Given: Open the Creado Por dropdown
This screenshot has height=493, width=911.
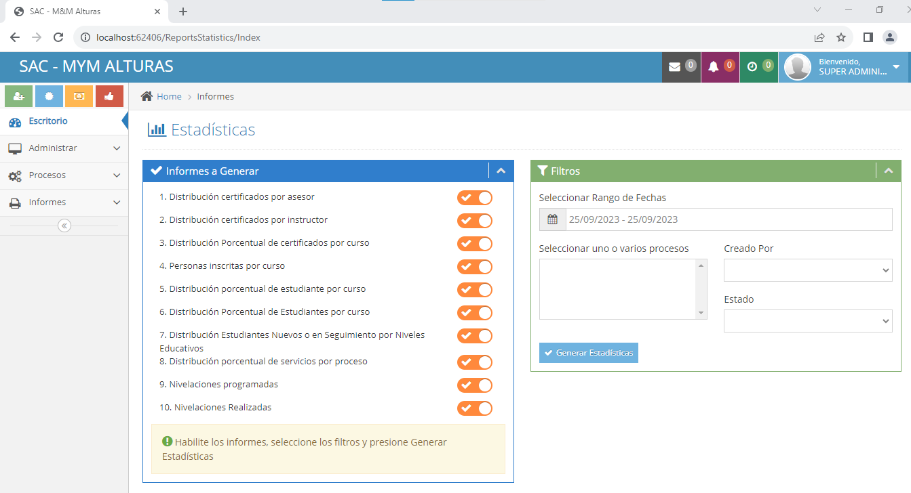Looking at the screenshot, I should (807, 270).
